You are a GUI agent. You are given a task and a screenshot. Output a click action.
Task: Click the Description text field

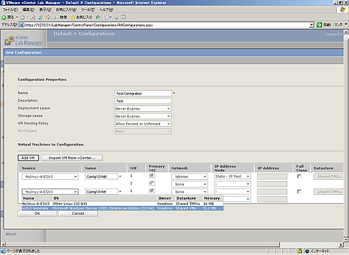(143, 101)
